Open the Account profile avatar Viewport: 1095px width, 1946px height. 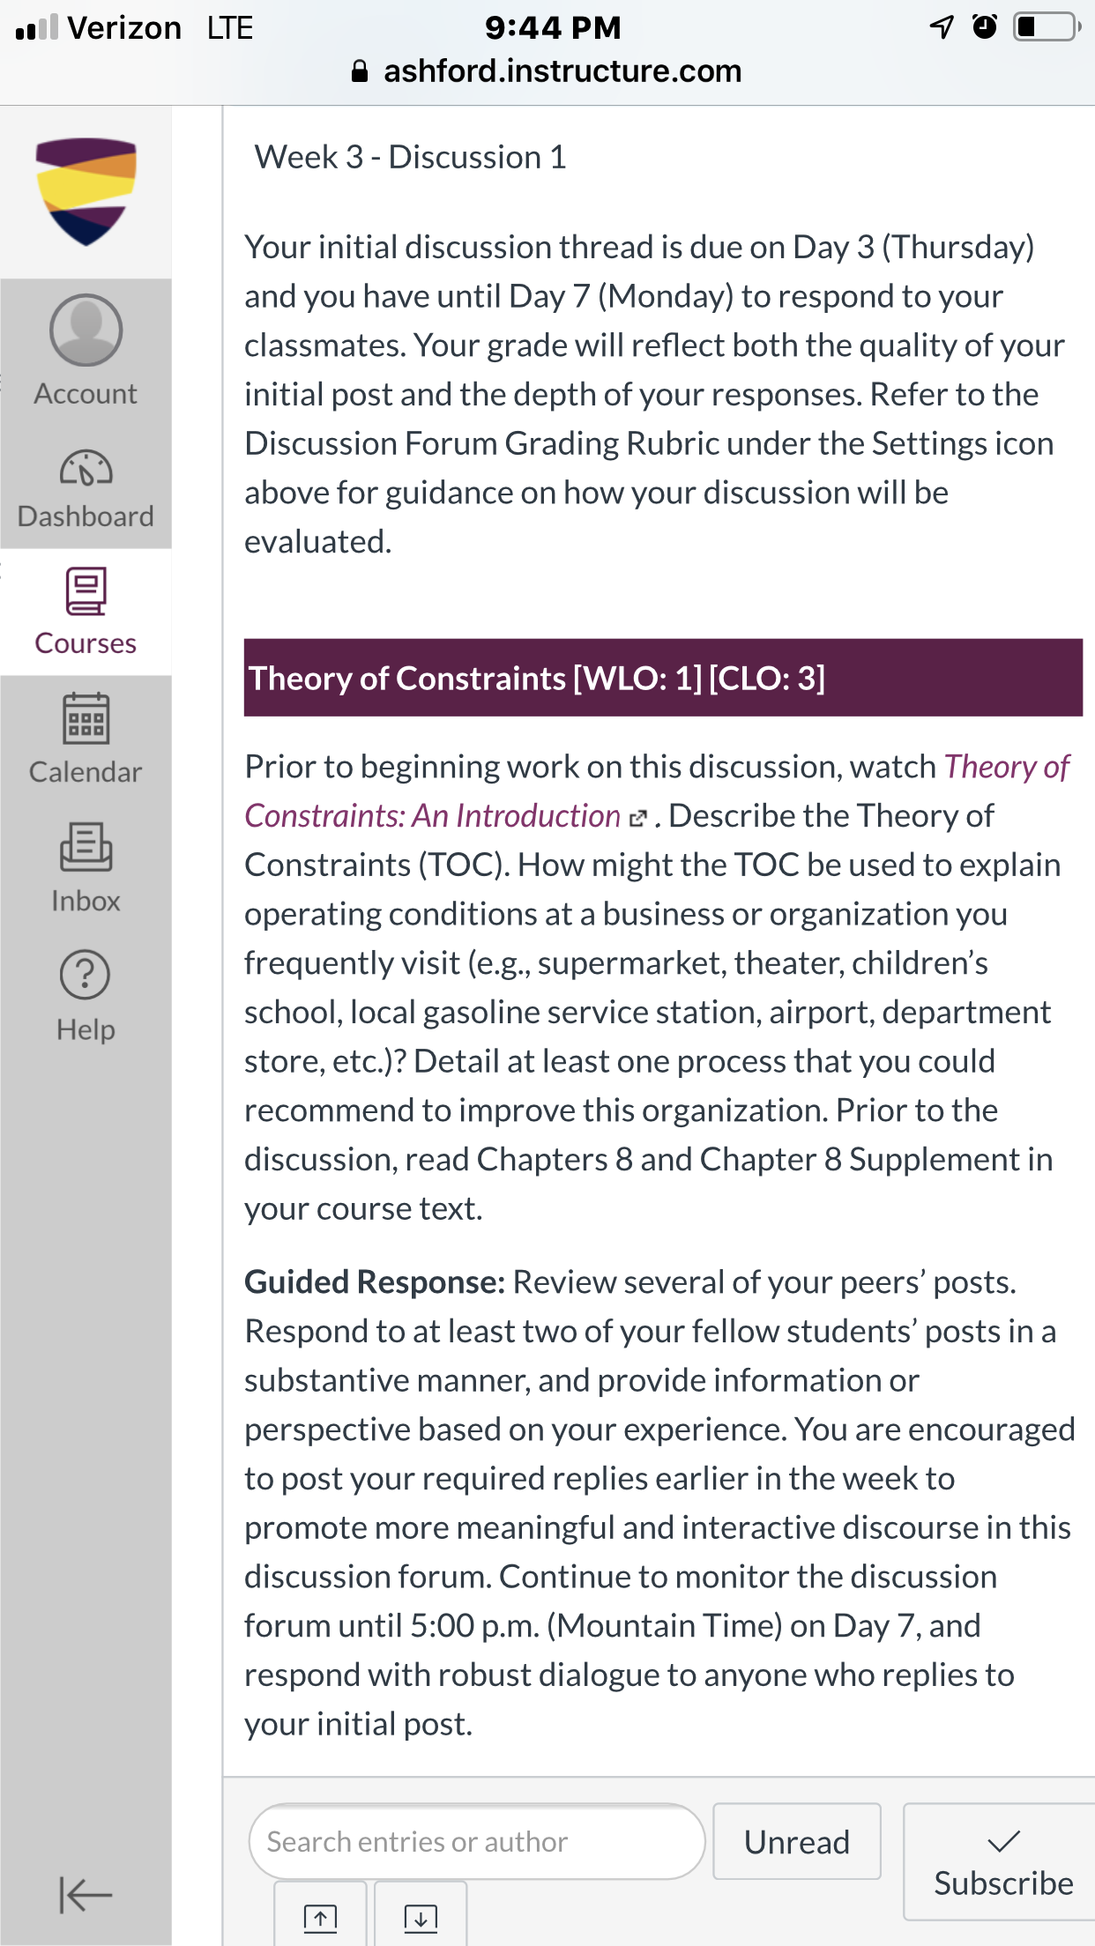pos(86,330)
